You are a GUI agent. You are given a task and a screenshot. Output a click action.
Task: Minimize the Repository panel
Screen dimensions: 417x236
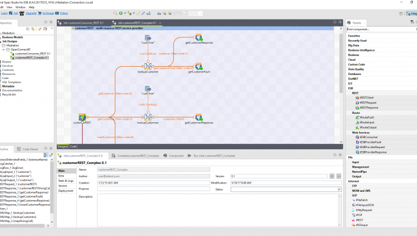(x=46, y=22)
